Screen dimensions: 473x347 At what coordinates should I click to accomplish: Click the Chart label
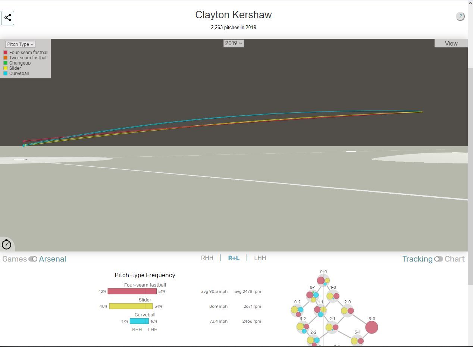pyautogui.click(x=455, y=259)
